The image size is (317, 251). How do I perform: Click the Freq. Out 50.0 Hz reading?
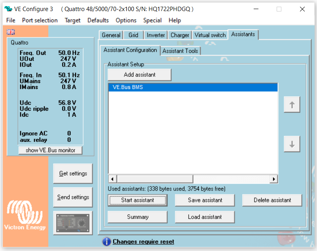coord(49,53)
